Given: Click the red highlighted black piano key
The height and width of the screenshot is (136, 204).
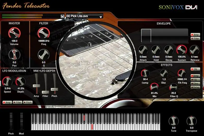Looking at the screenshot, I should point(84,118).
